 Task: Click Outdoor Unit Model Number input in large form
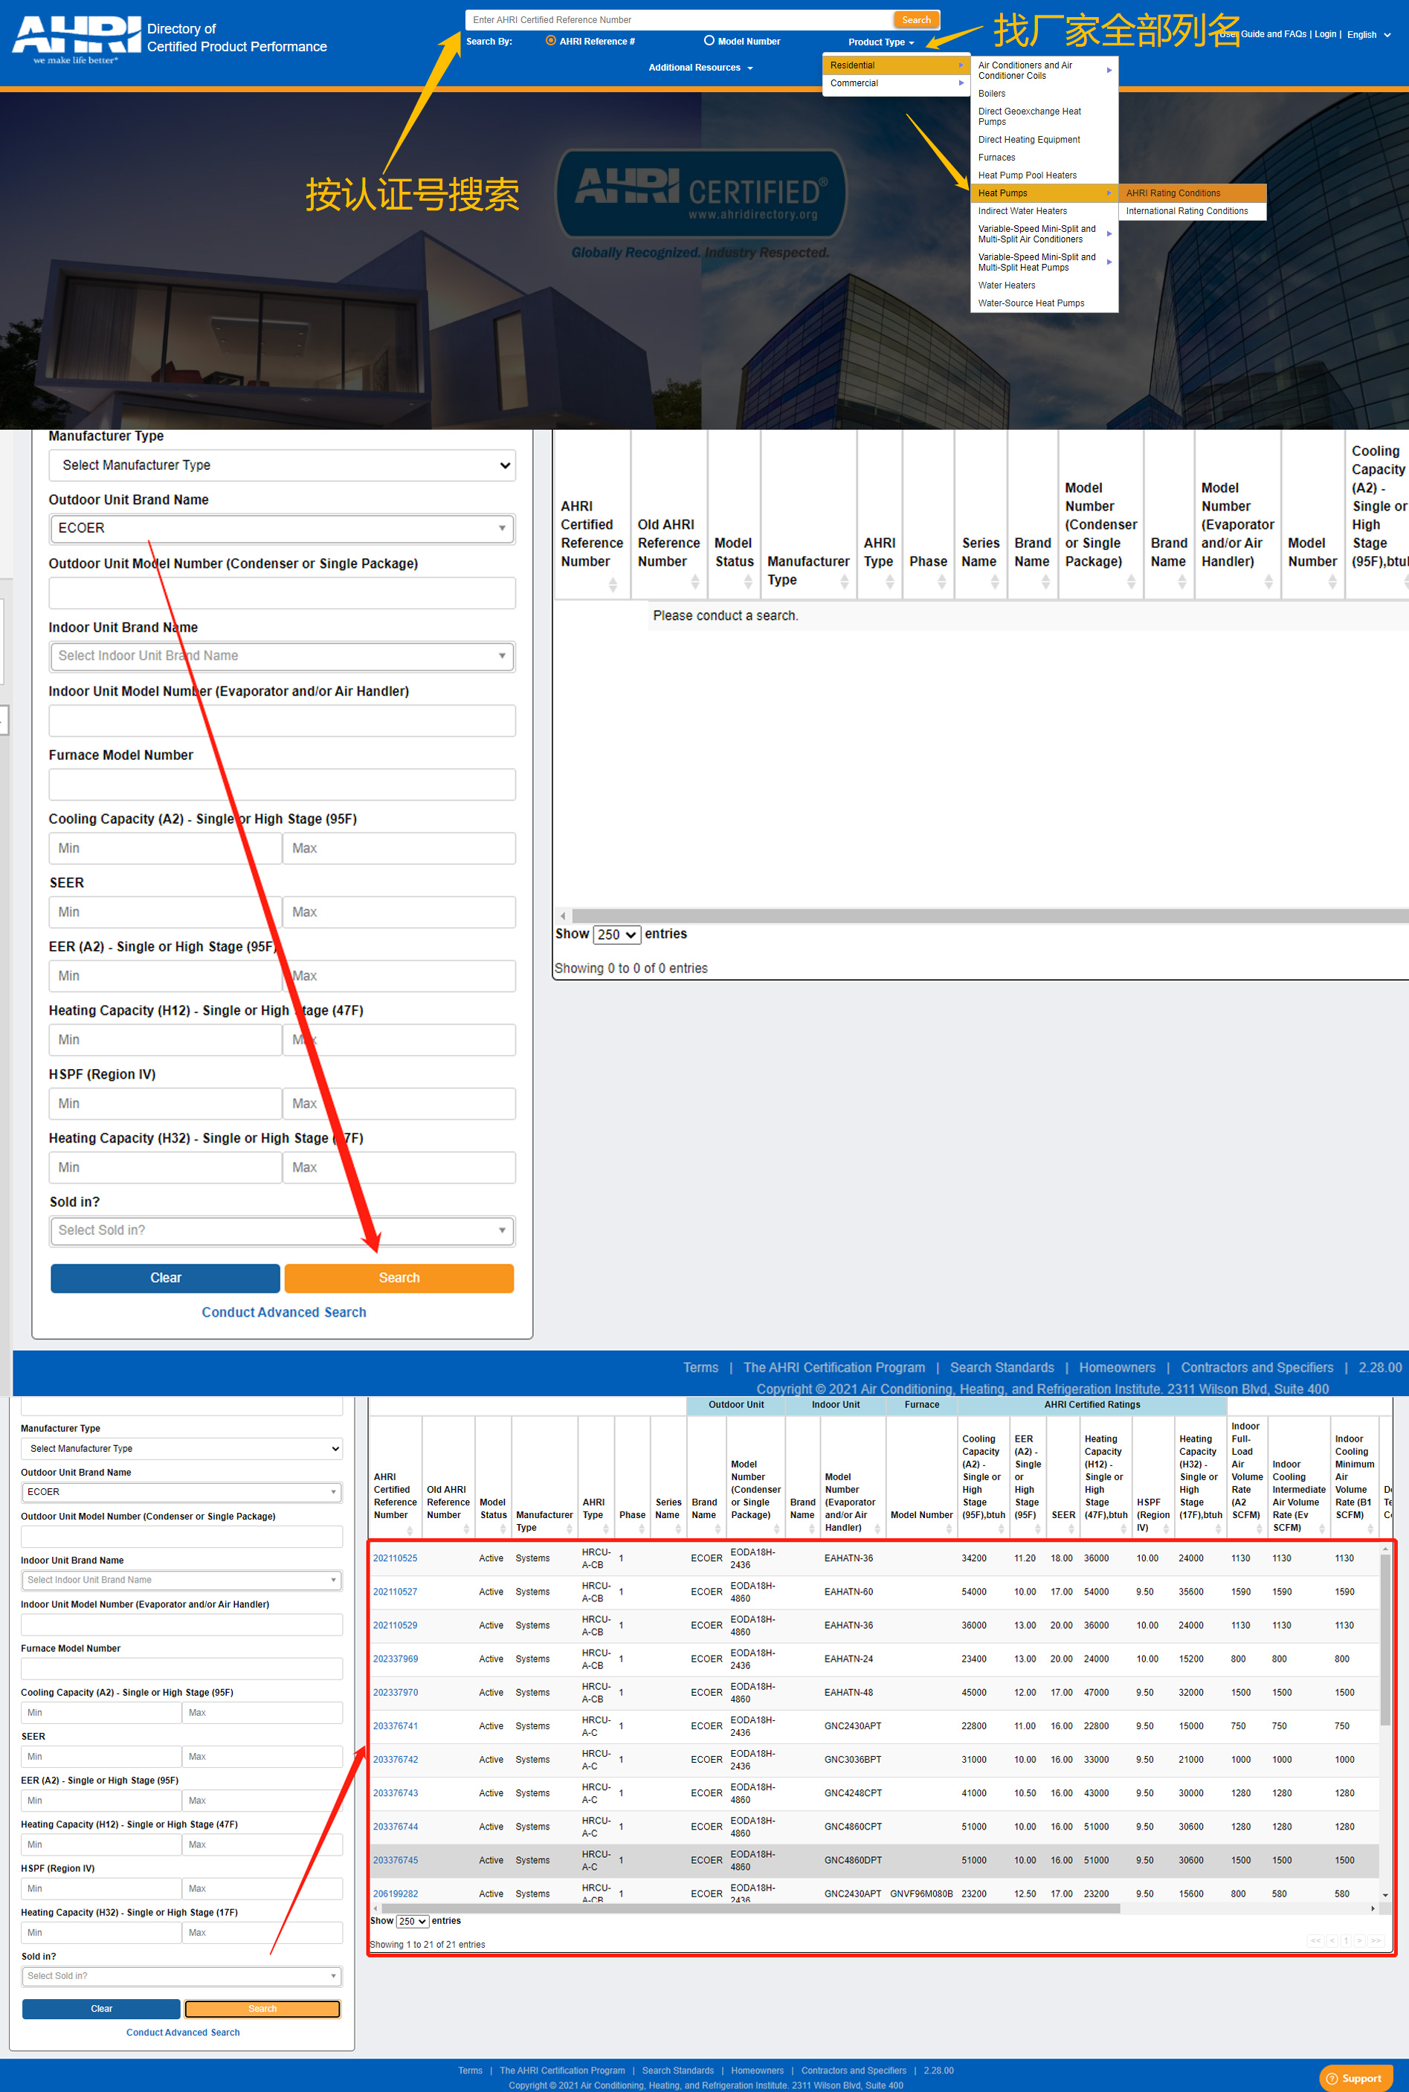pyautogui.click(x=282, y=593)
